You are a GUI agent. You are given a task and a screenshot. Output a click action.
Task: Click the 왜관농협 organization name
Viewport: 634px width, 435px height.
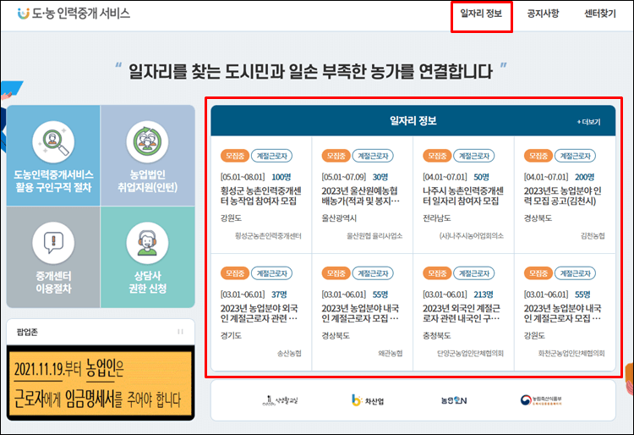point(391,353)
